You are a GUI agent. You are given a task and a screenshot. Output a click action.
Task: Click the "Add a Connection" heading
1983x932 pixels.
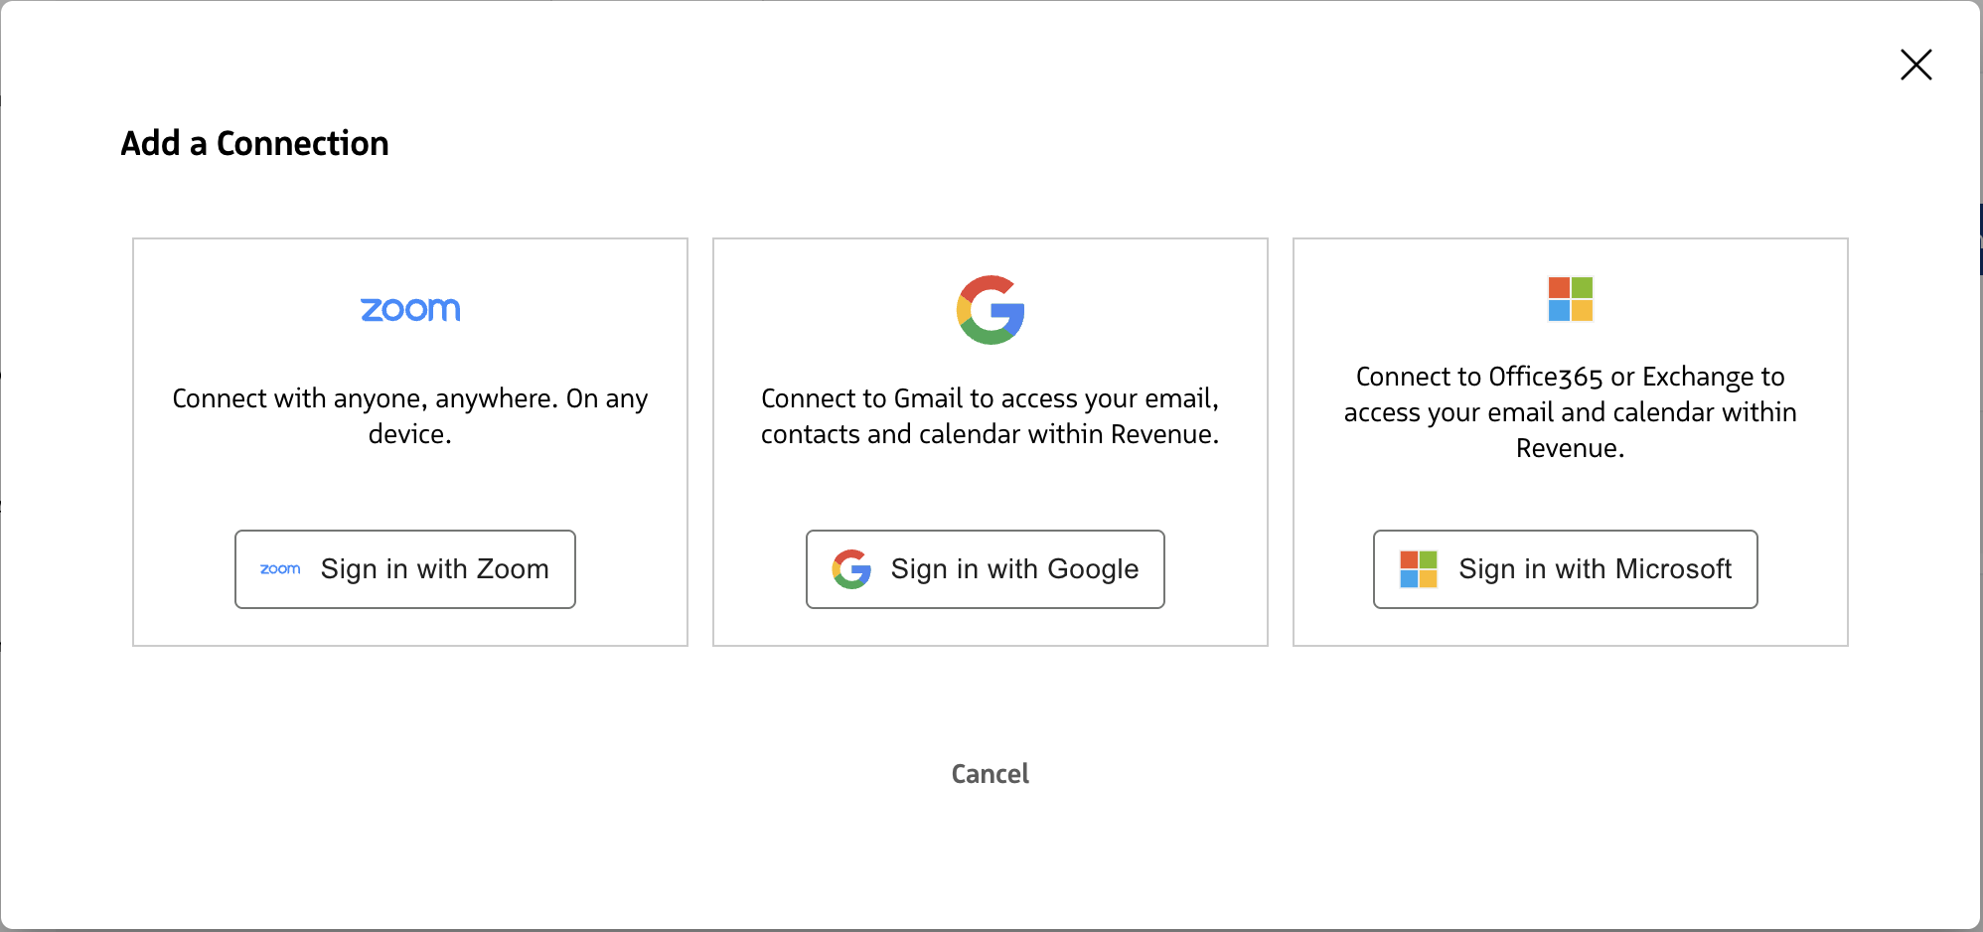coord(254,144)
